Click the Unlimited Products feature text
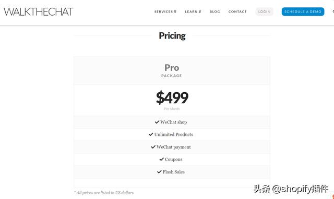Screen dimensions: 334x199 (x=174, y=134)
